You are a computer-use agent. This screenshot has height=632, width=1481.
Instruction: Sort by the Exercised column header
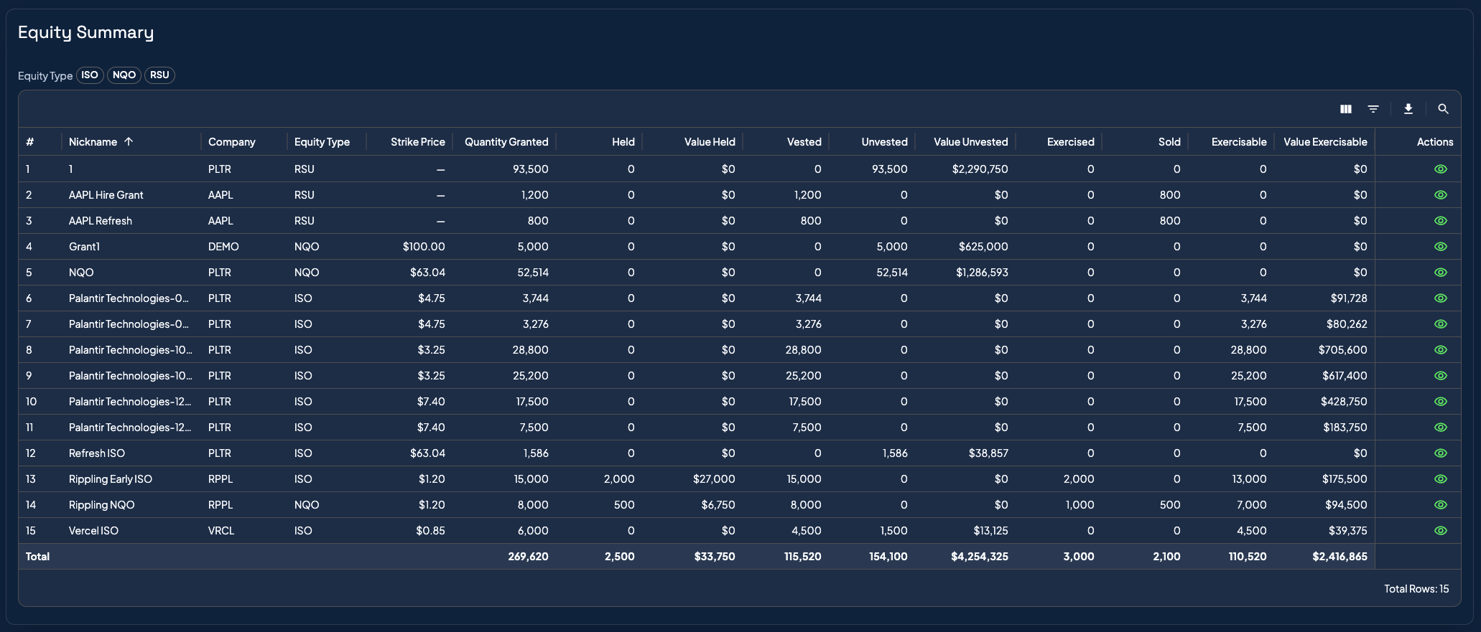[x=1071, y=142]
